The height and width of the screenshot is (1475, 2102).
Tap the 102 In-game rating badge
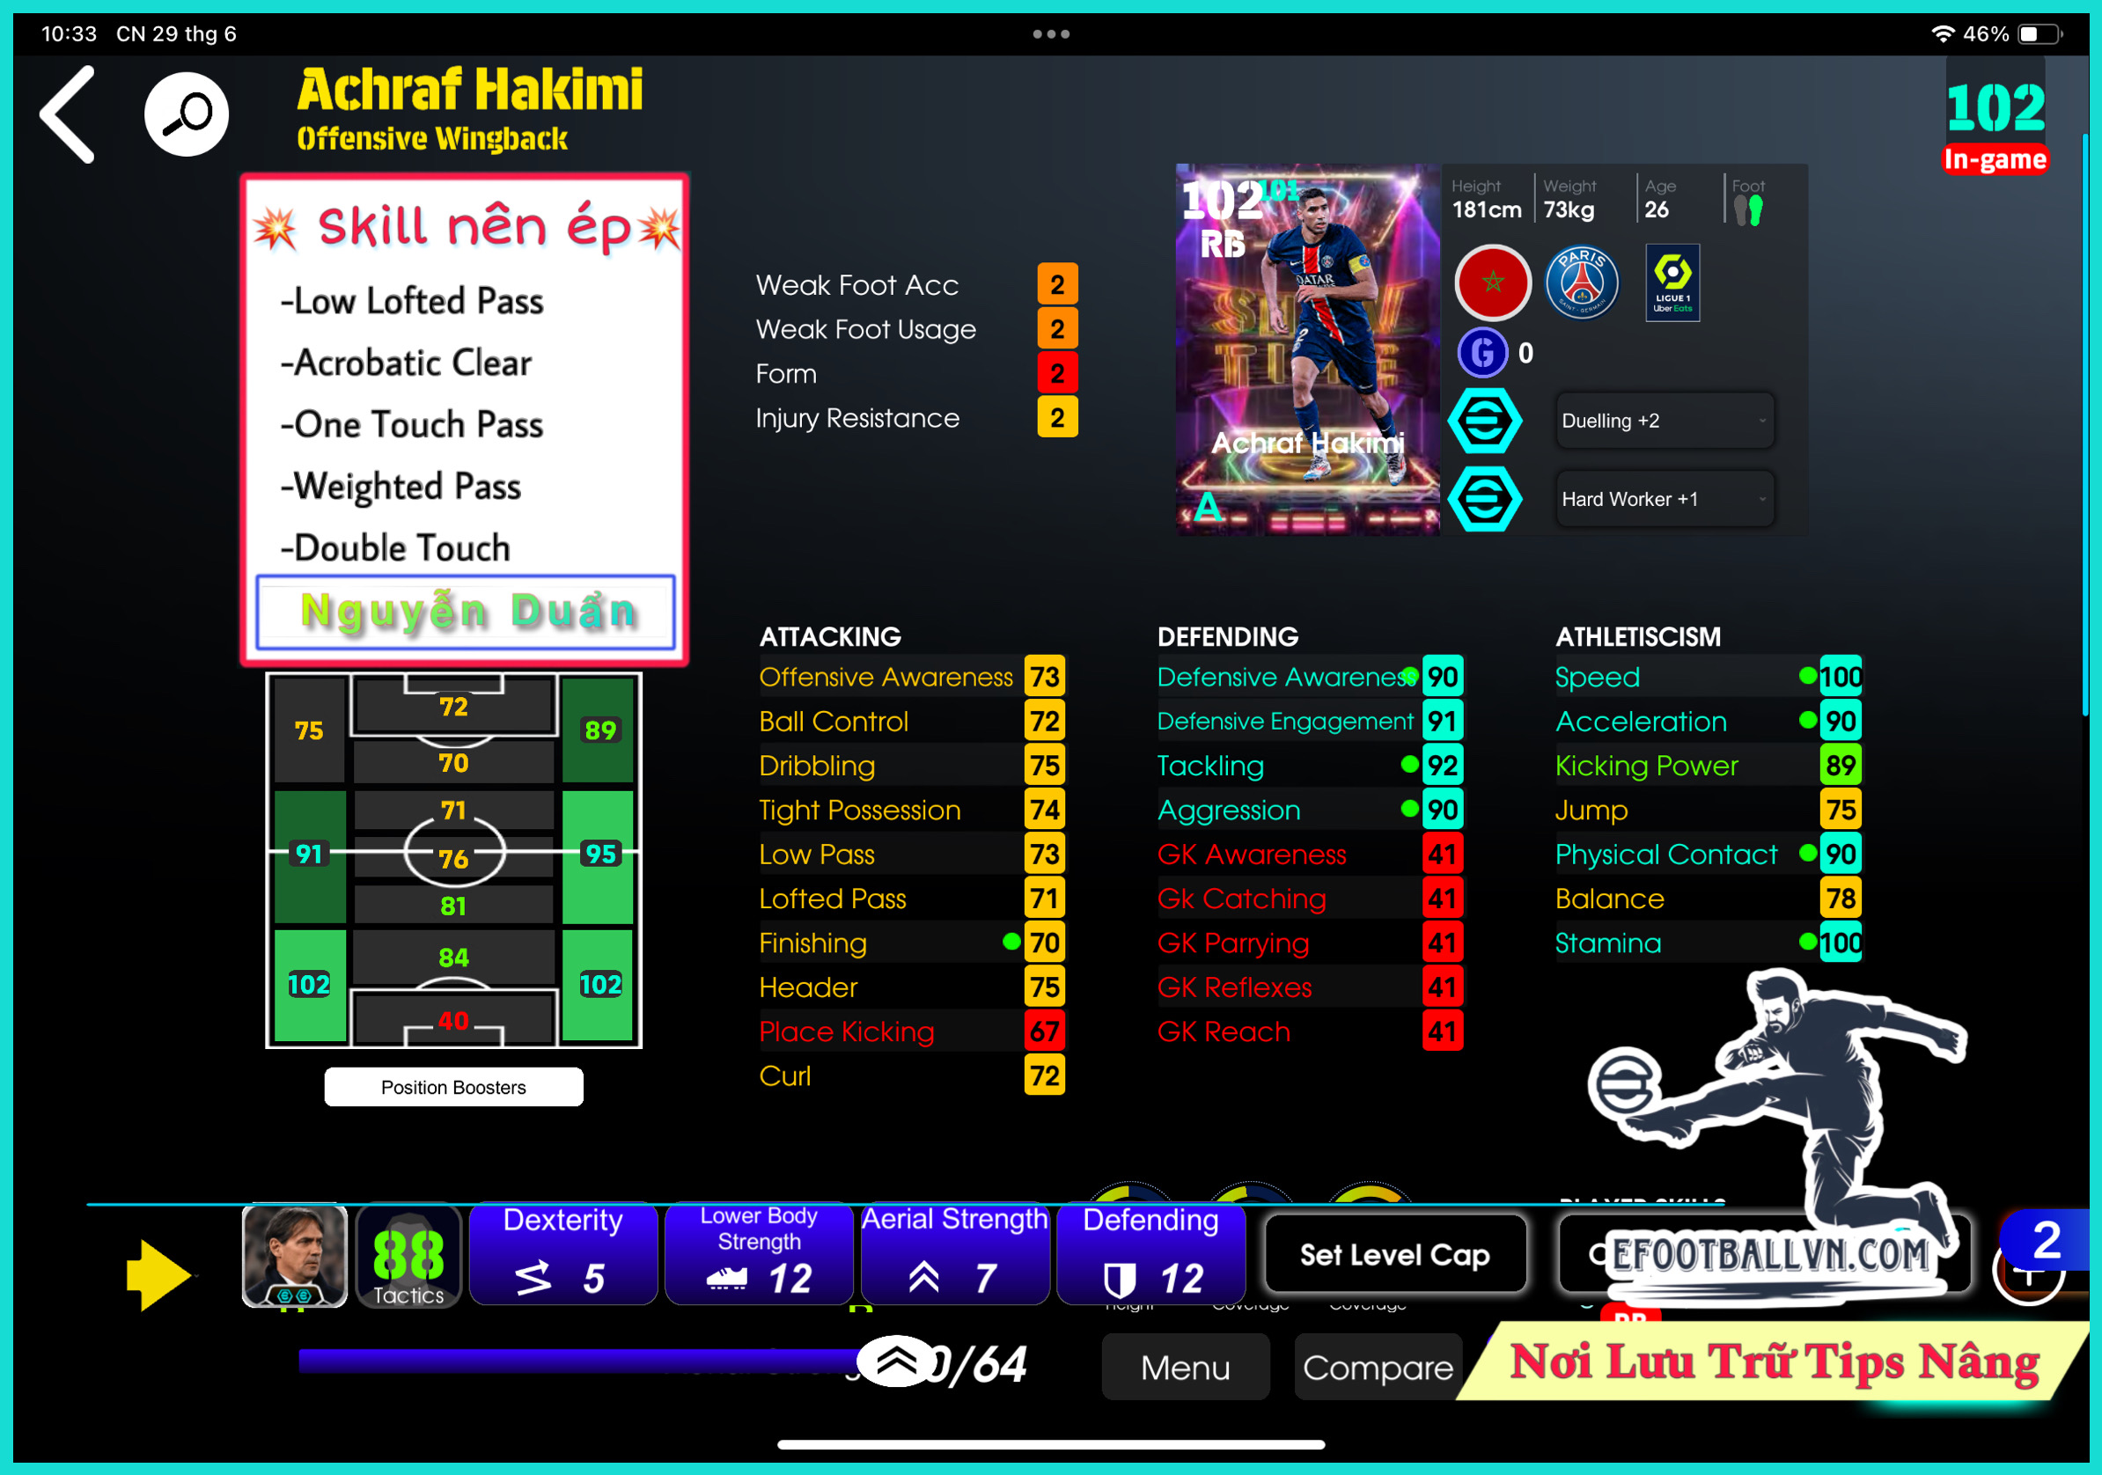click(1995, 117)
